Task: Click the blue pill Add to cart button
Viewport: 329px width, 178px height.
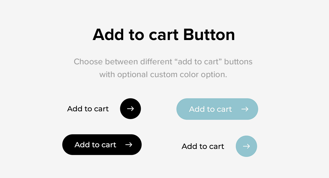Action: [217, 109]
